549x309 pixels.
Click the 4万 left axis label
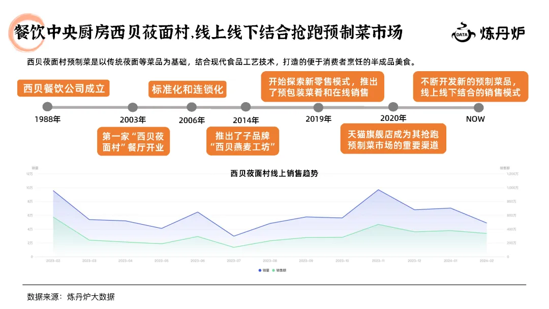coord(30,229)
